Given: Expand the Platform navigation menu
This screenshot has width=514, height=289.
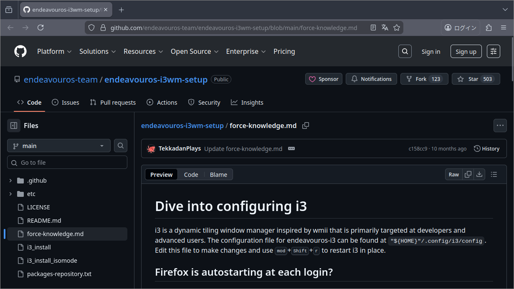Looking at the screenshot, I should (54, 51).
